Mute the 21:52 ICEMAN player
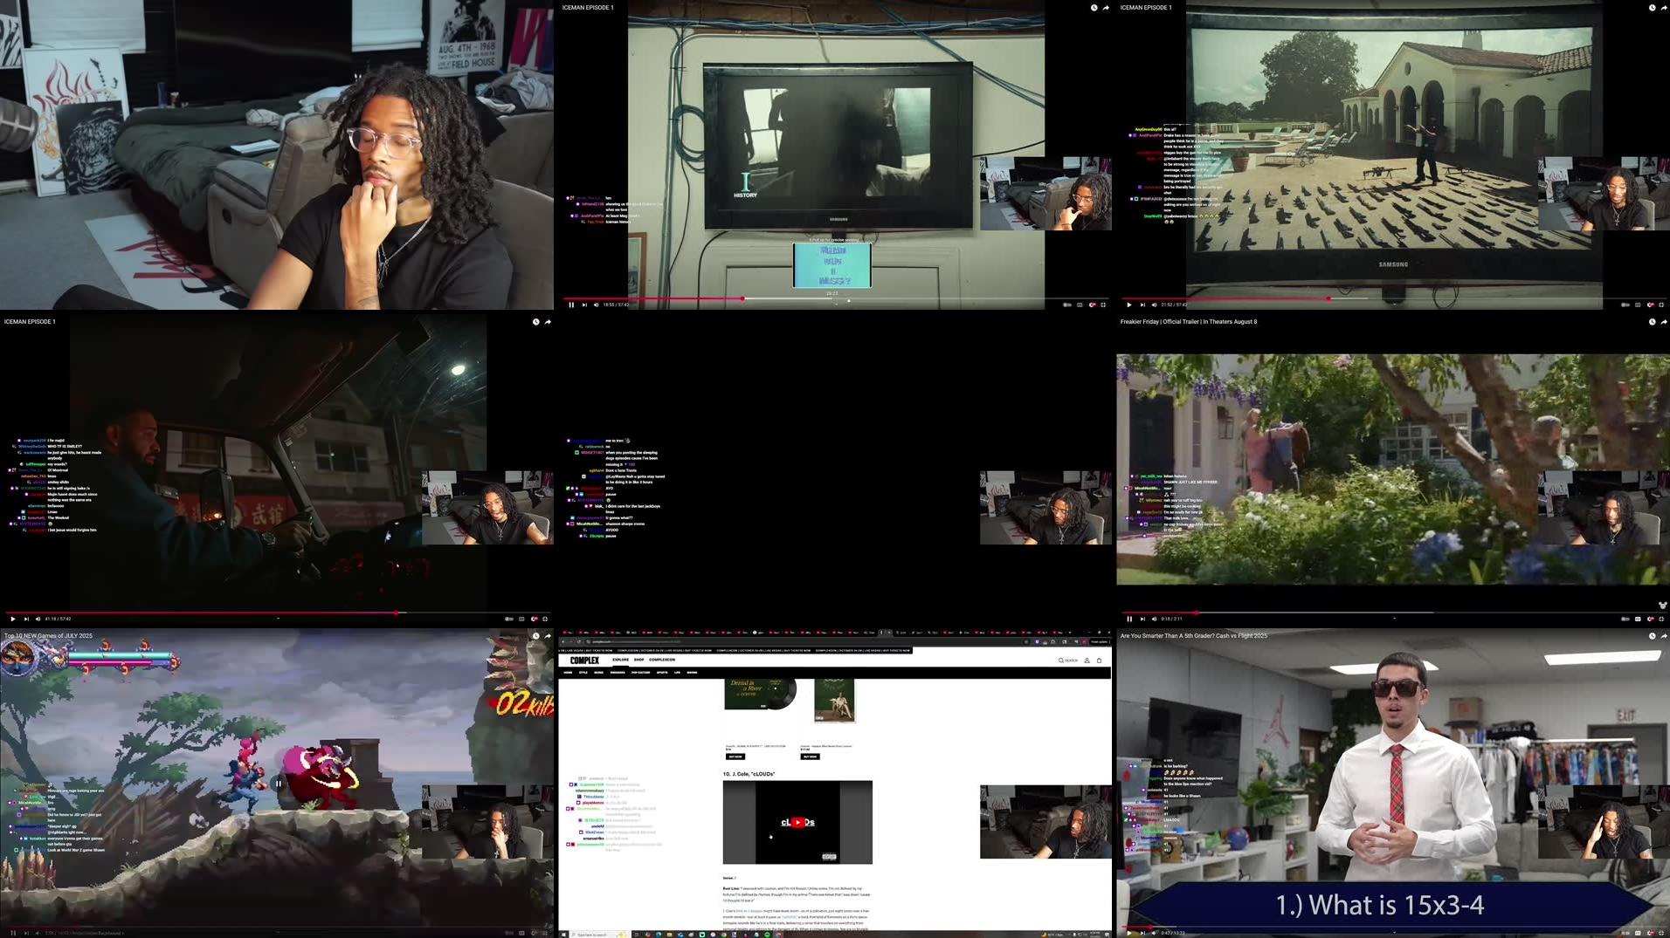This screenshot has height=938, width=1670. tap(1154, 305)
